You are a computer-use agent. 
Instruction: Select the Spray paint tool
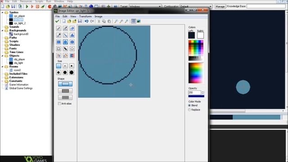click(65, 28)
